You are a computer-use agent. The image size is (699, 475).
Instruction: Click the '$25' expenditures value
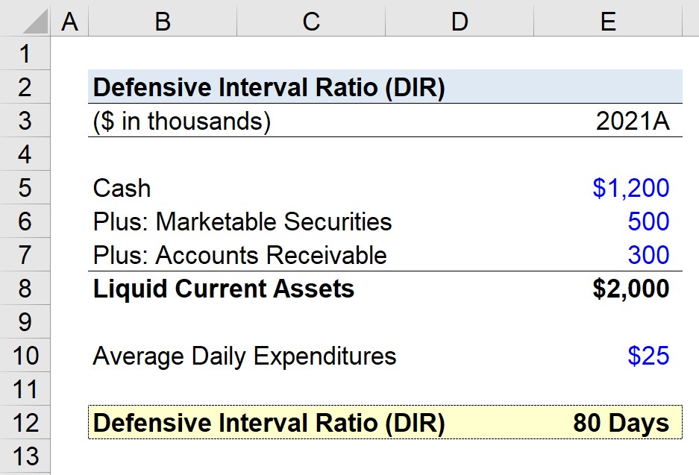648,356
